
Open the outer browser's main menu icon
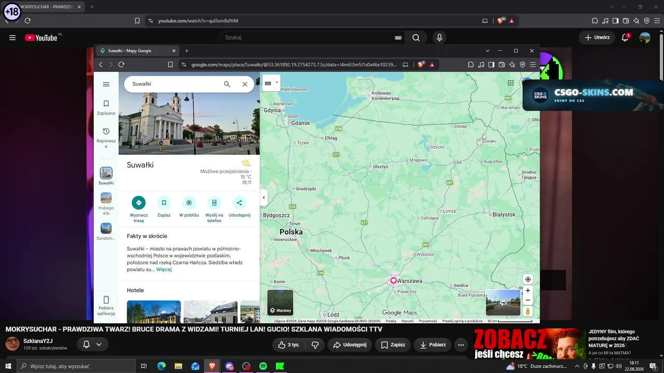(x=657, y=21)
